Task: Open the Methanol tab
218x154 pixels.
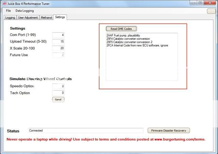Action: pos(46,17)
